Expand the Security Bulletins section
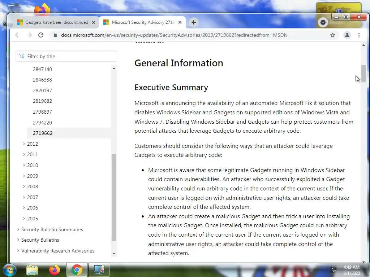The height and width of the screenshot is (277, 370). 18,240
